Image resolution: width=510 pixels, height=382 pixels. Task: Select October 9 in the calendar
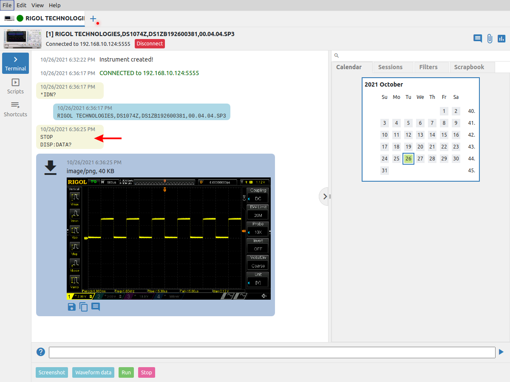(x=456, y=123)
